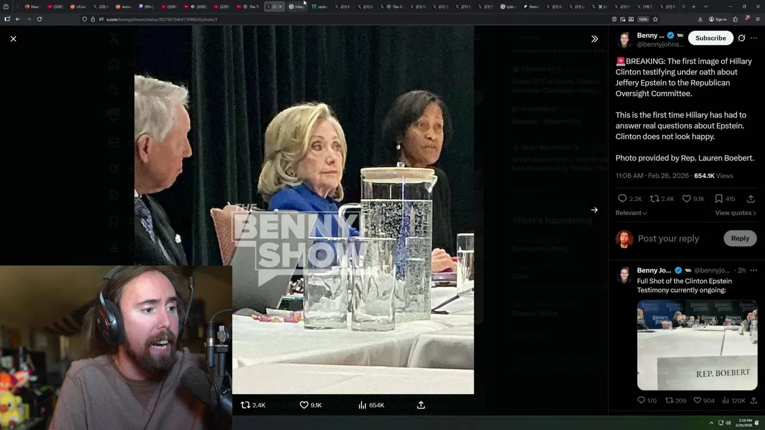Open the Firefox View icon at far left
This screenshot has height=430, width=765.
7,7
